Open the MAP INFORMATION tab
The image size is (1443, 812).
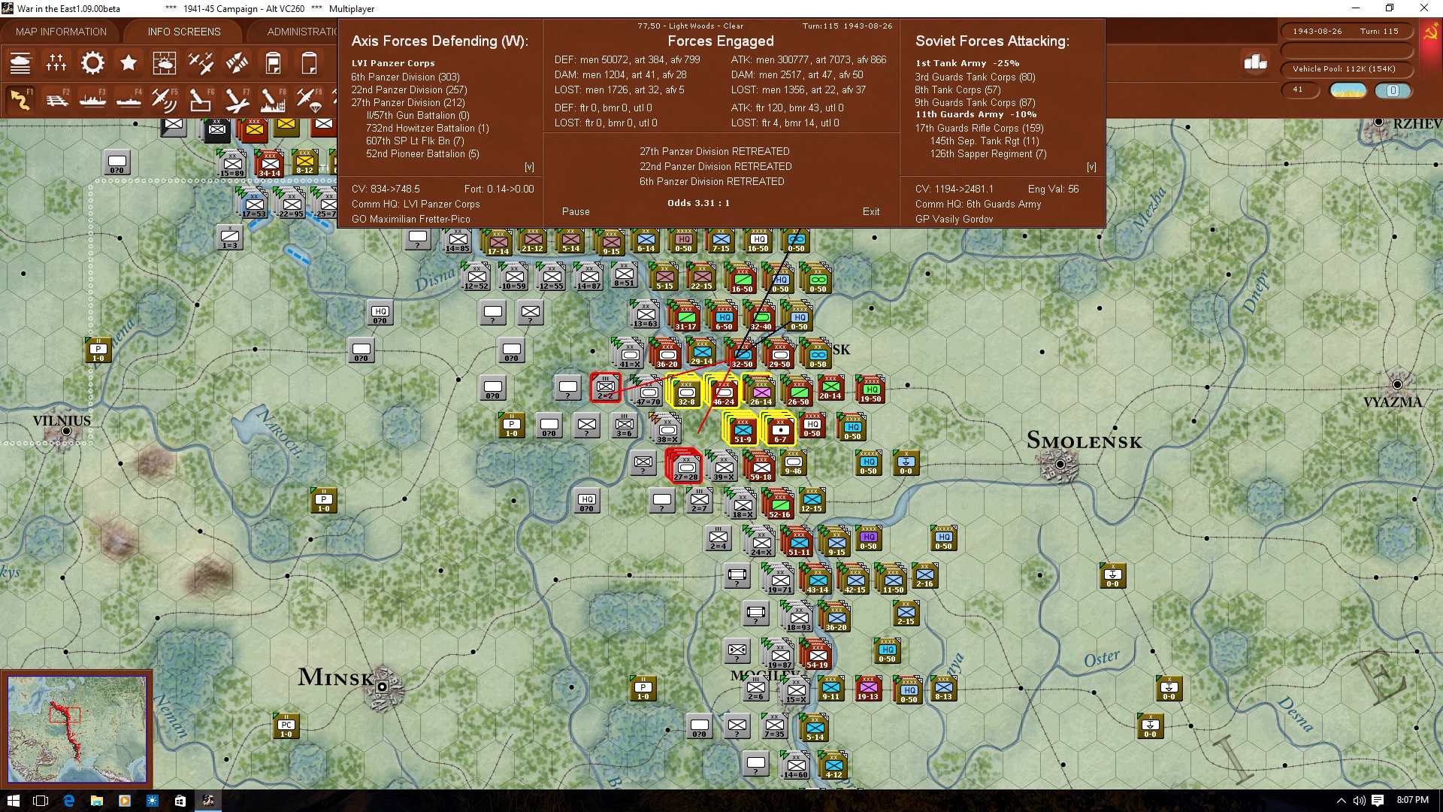61,32
